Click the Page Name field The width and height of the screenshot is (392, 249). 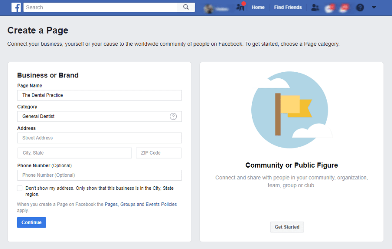click(99, 95)
